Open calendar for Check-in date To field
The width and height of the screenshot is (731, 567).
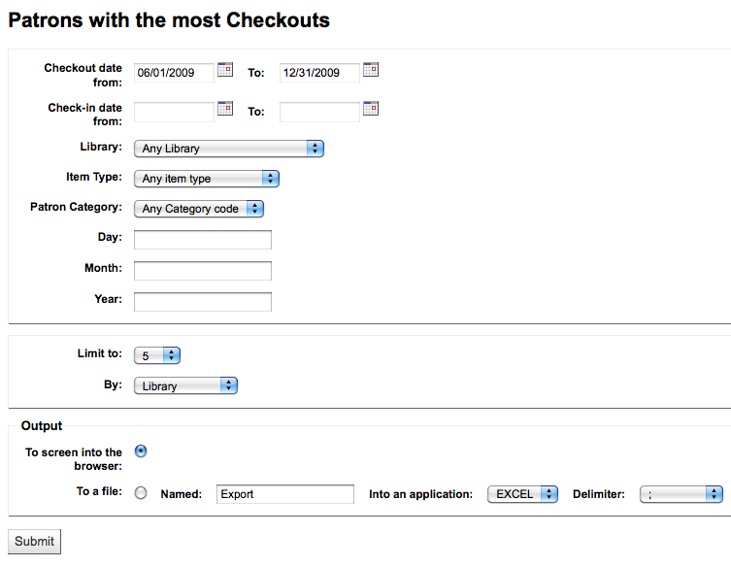point(371,109)
